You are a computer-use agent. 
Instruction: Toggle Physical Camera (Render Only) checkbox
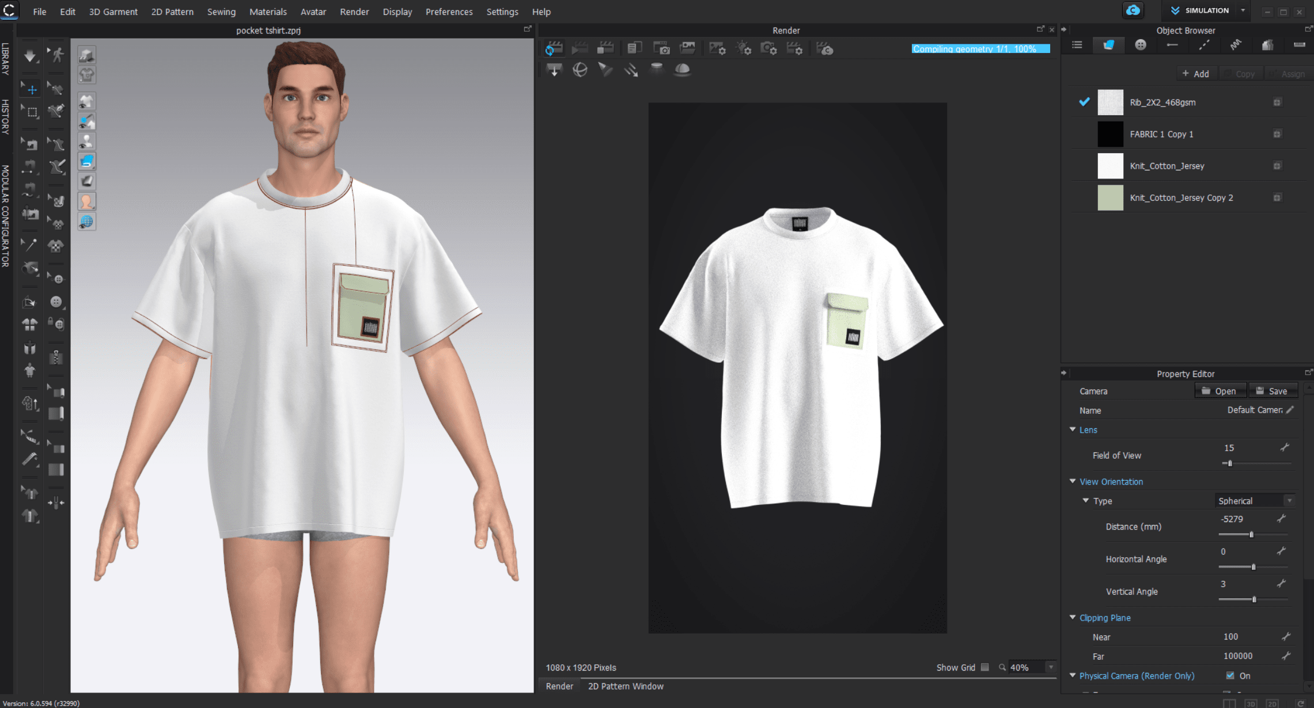pos(1230,676)
